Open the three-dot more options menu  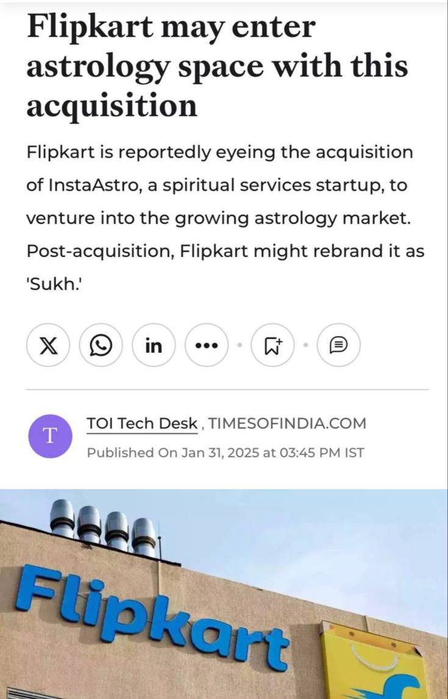(x=206, y=346)
